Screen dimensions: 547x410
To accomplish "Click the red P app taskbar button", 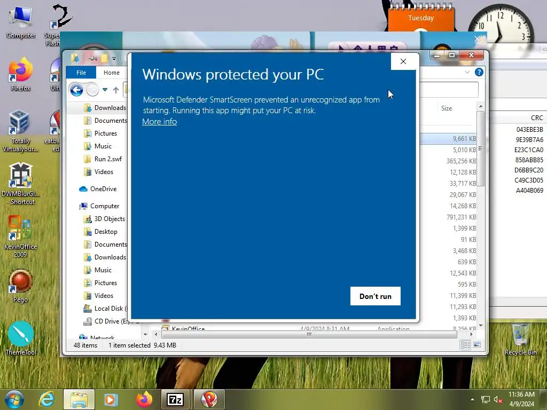I will point(209,399).
